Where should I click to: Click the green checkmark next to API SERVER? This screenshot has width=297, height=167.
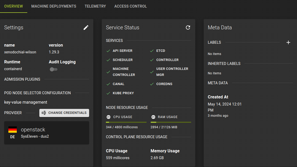108,51
